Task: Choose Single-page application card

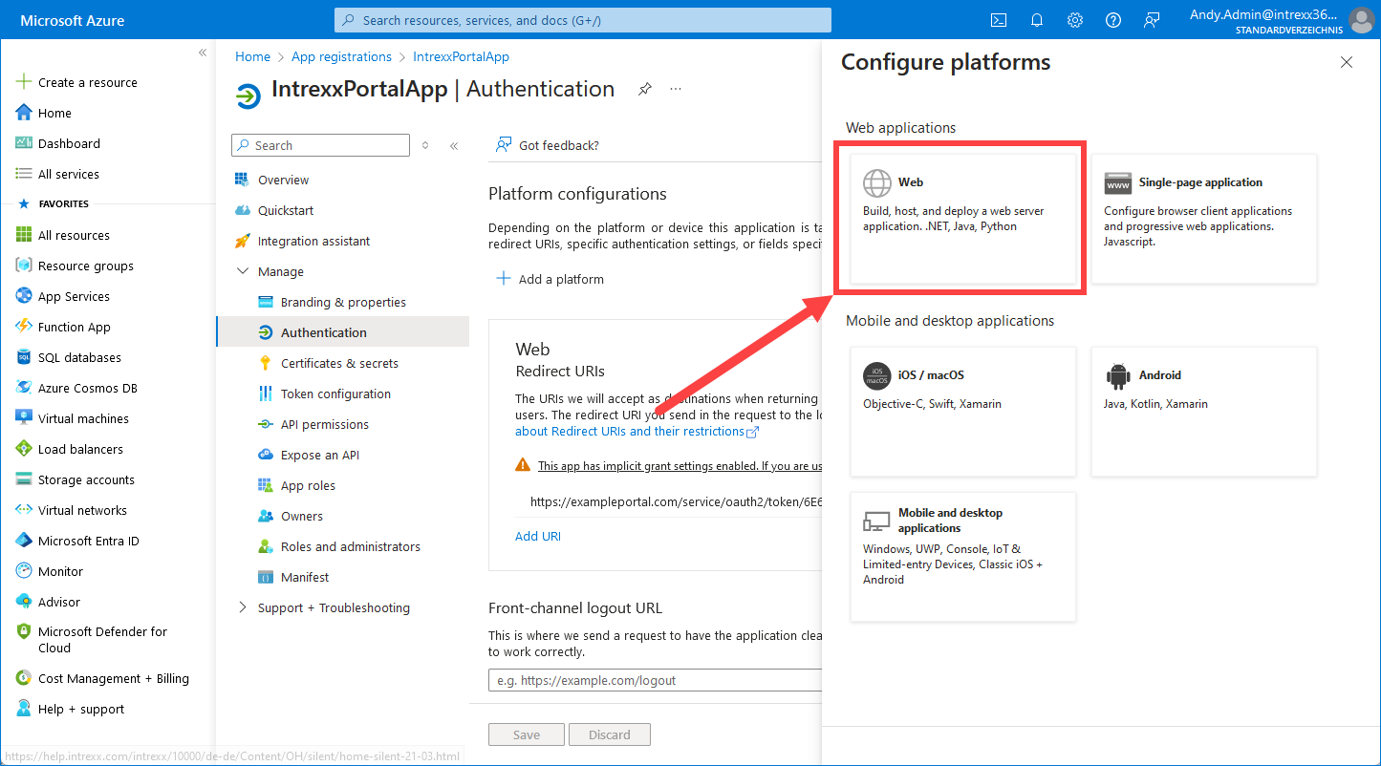Action: 1204,219
